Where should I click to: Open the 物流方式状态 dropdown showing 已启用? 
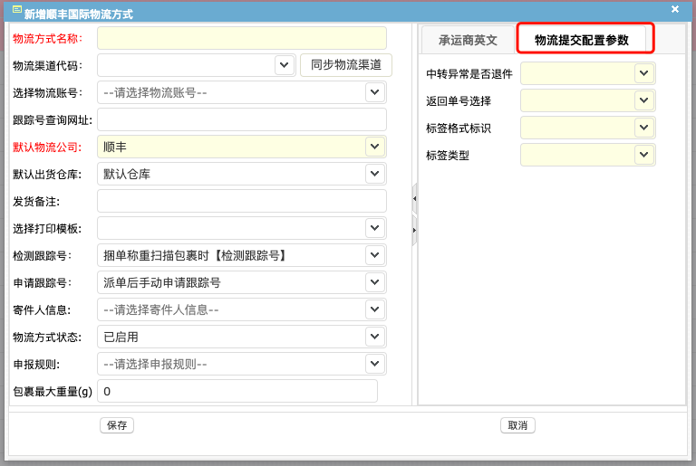pyautogui.click(x=375, y=337)
